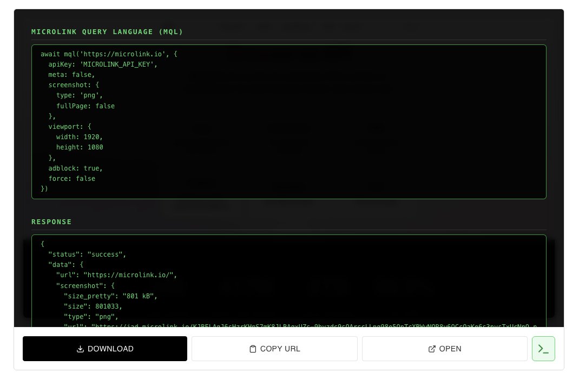Viewport: 579px width, 379px height.
Task: Select the line height: 1080
Action: click(80, 147)
